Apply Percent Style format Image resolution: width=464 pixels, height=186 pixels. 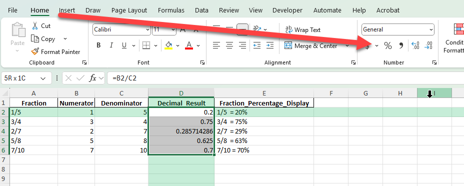pyautogui.click(x=387, y=45)
